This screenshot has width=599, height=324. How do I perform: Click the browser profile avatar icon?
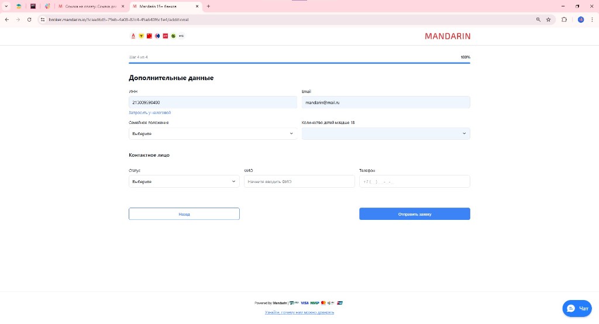tap(580, 19)
